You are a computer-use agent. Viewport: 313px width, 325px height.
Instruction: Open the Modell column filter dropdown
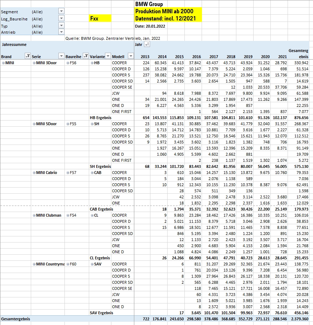131,56
